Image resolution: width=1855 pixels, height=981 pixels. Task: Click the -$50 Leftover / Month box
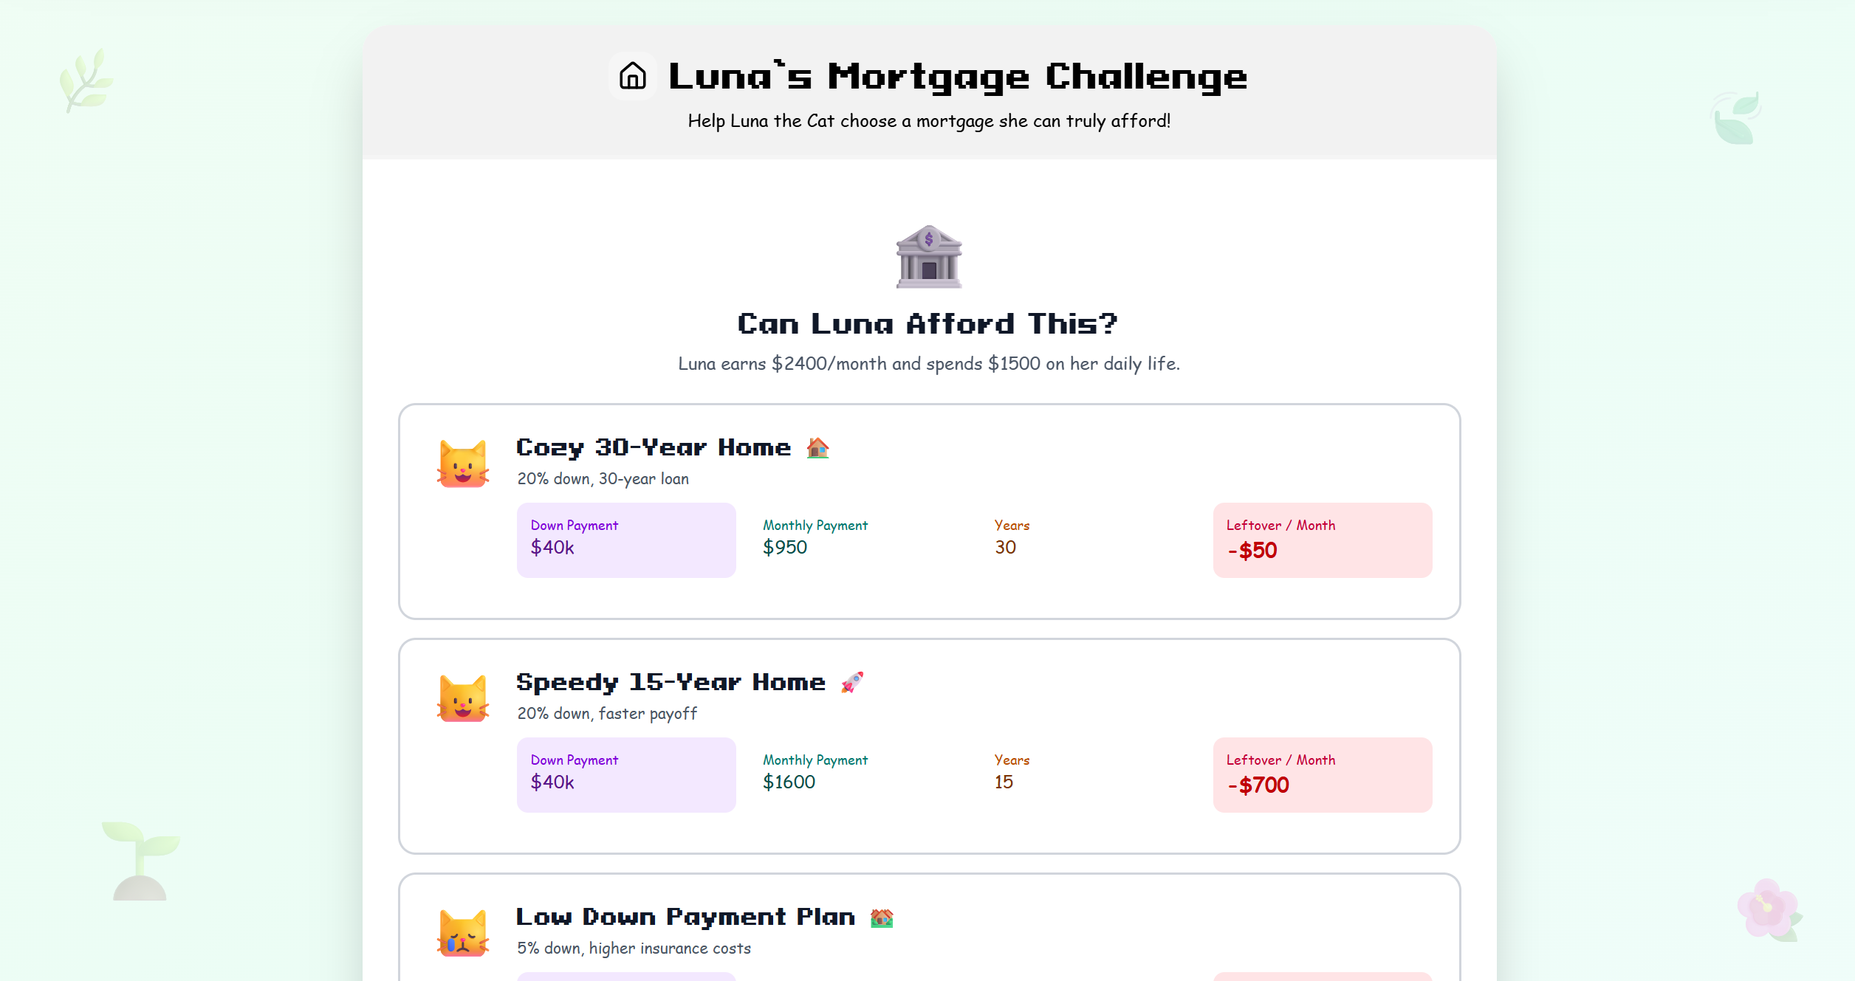point(1322,540)
